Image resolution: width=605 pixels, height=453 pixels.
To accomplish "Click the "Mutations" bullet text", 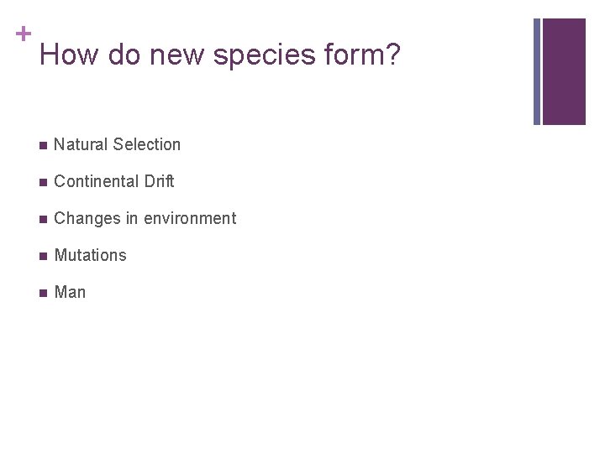I will coord(90,255).
